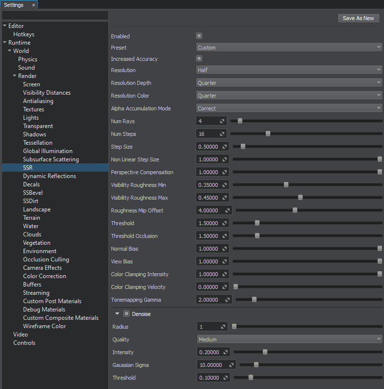
Task: Collapse the Render tree node
Action: [15, 76]
